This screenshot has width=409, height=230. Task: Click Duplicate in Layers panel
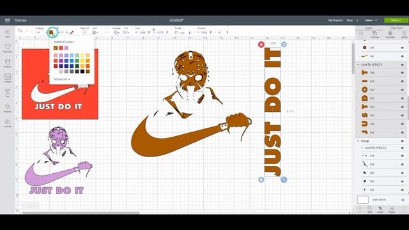coord(390,34)
